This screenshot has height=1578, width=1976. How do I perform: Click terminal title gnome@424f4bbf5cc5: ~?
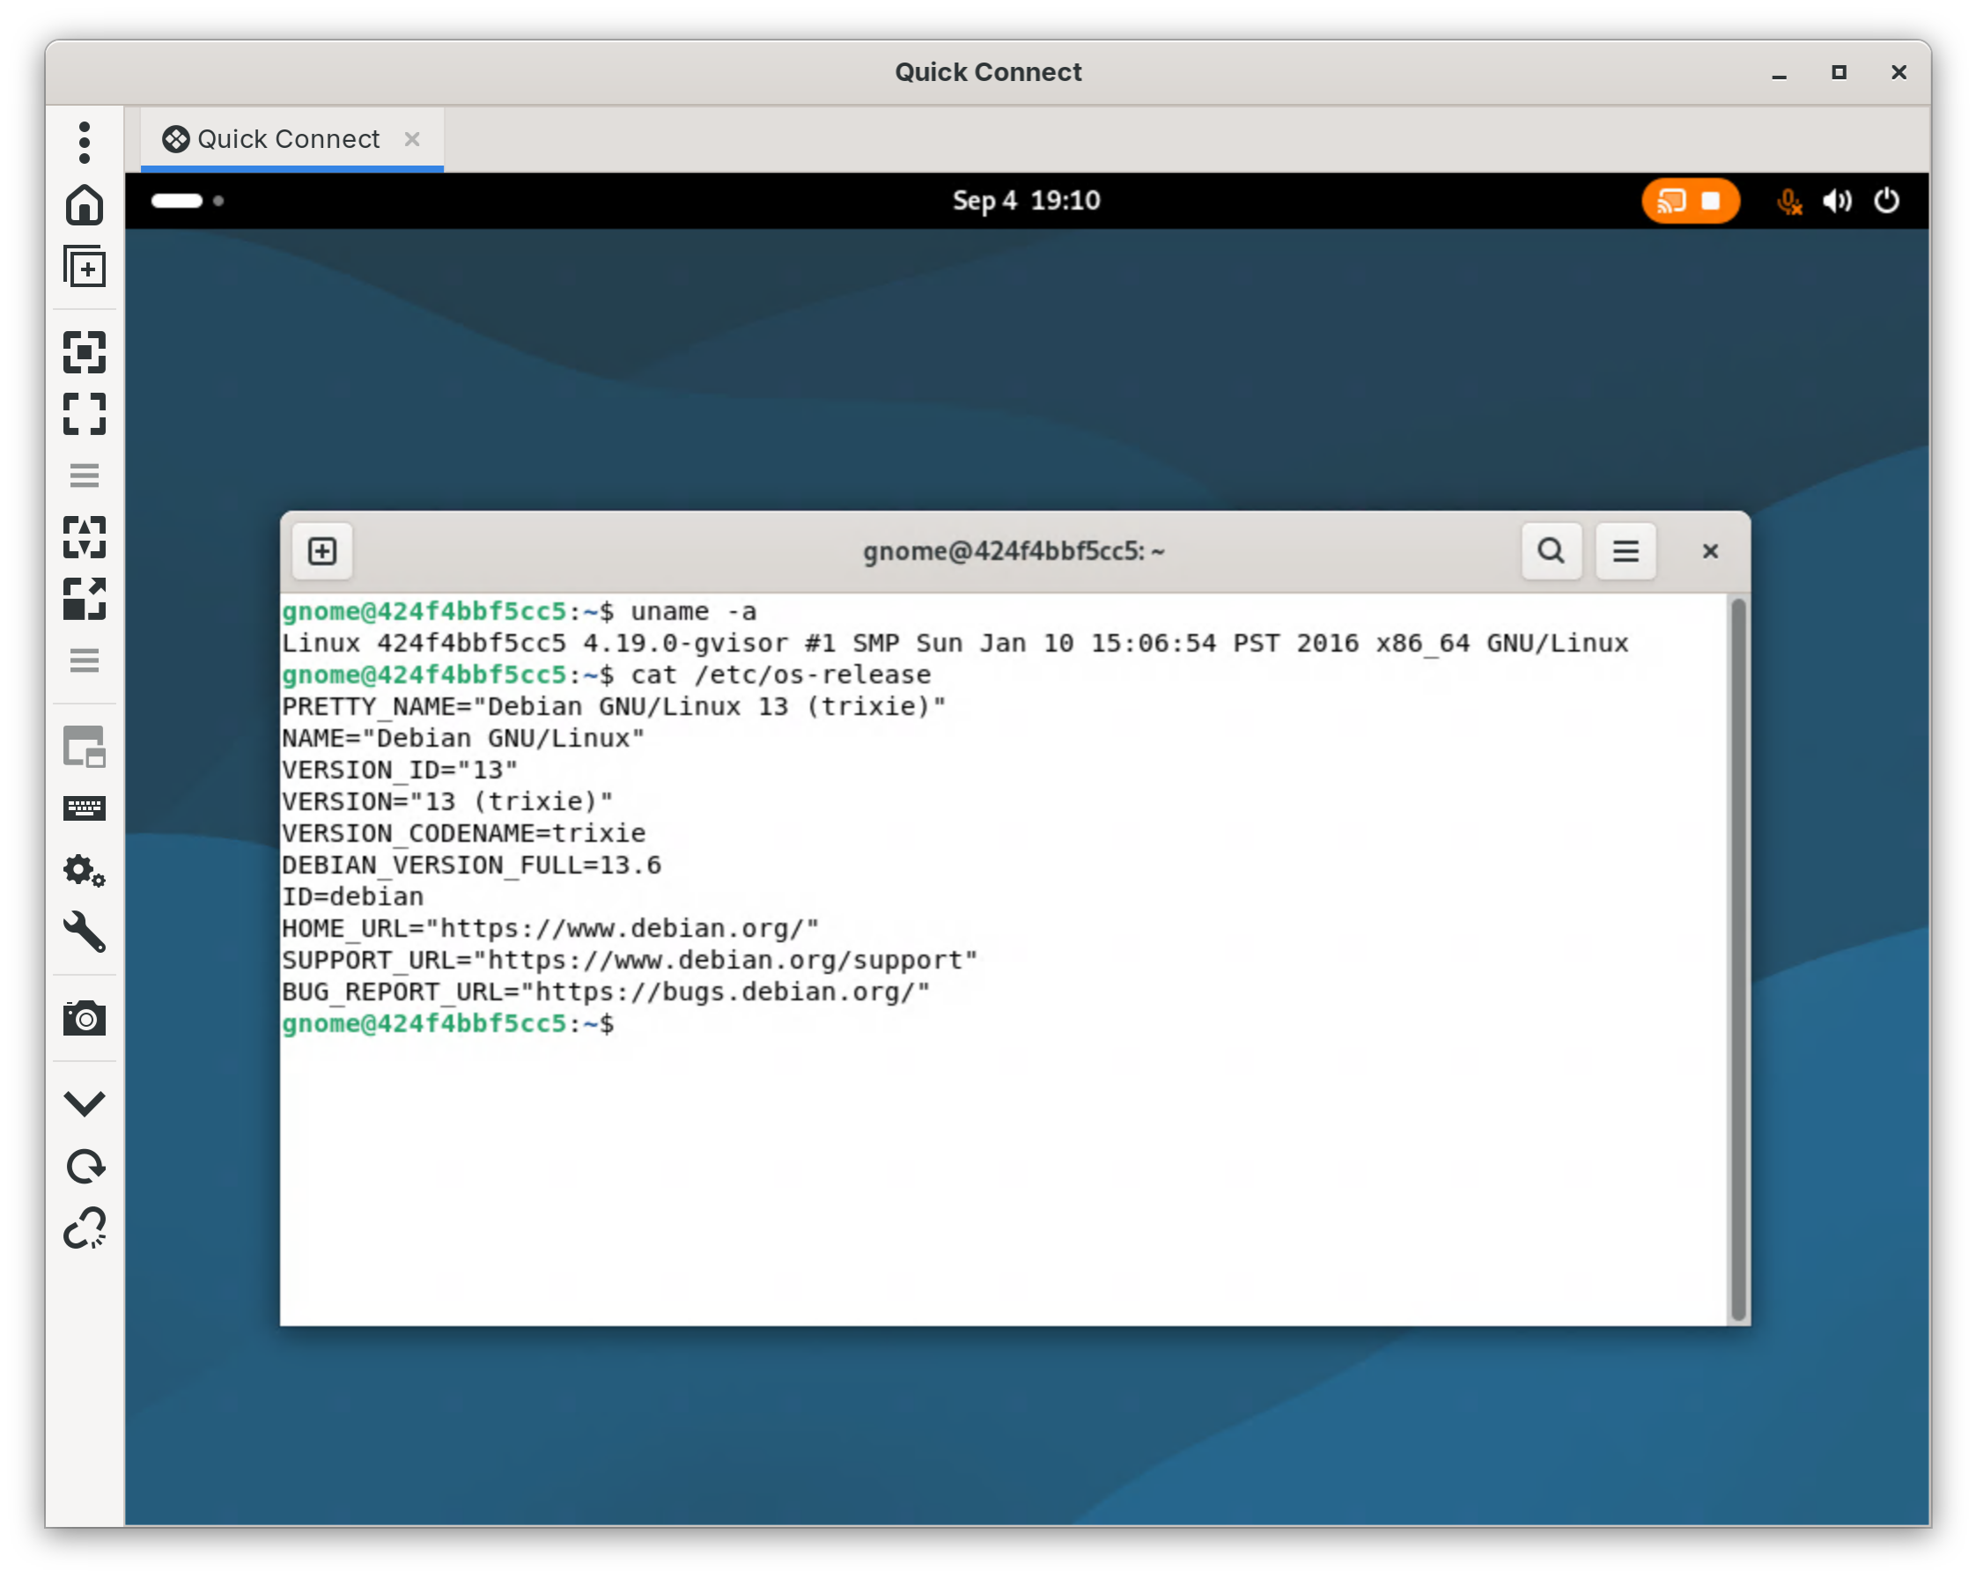point(1013,550)
